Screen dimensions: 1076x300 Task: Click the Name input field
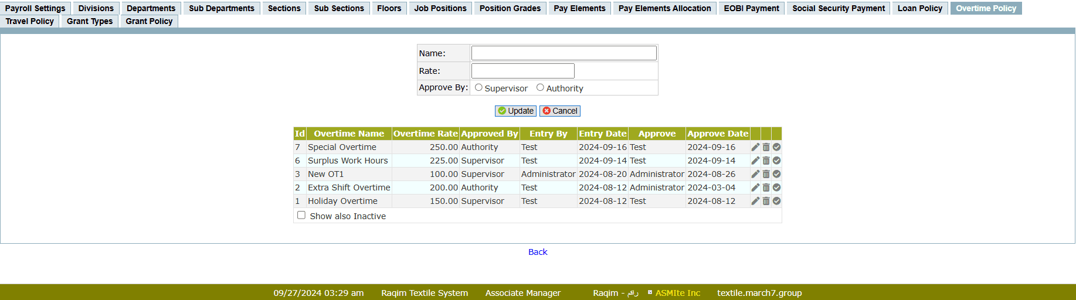(x=564, y=53)
